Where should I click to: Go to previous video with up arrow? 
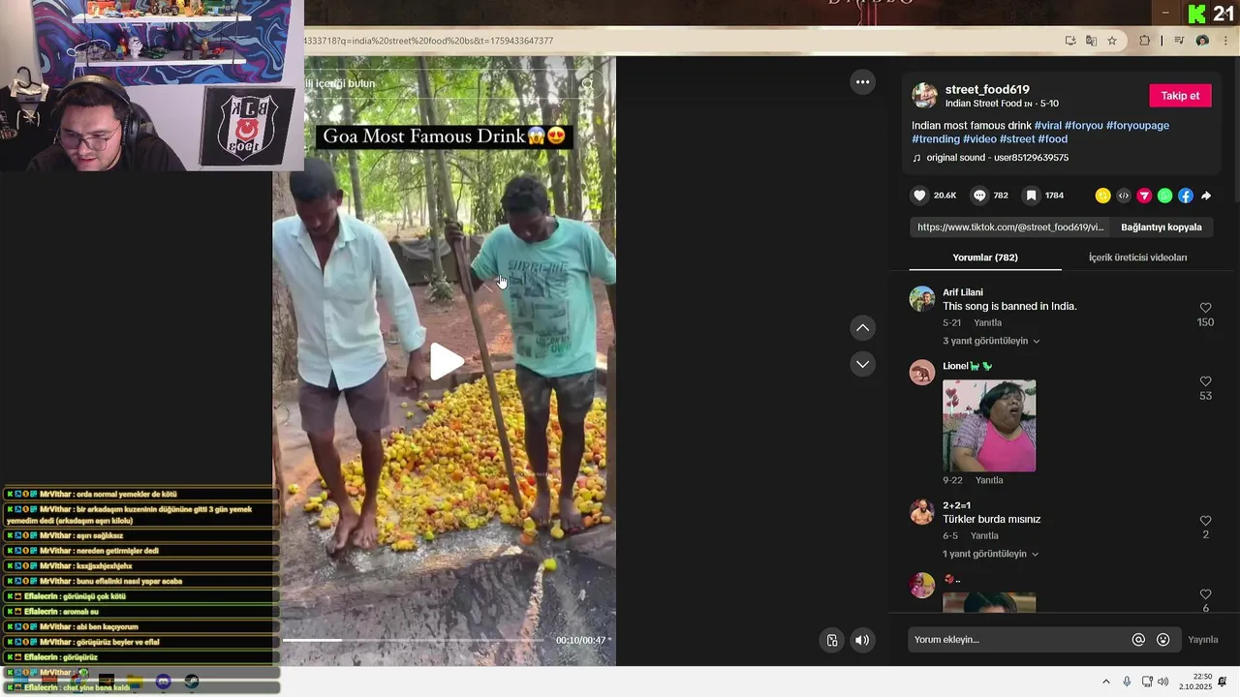click(x=862, y=328)
